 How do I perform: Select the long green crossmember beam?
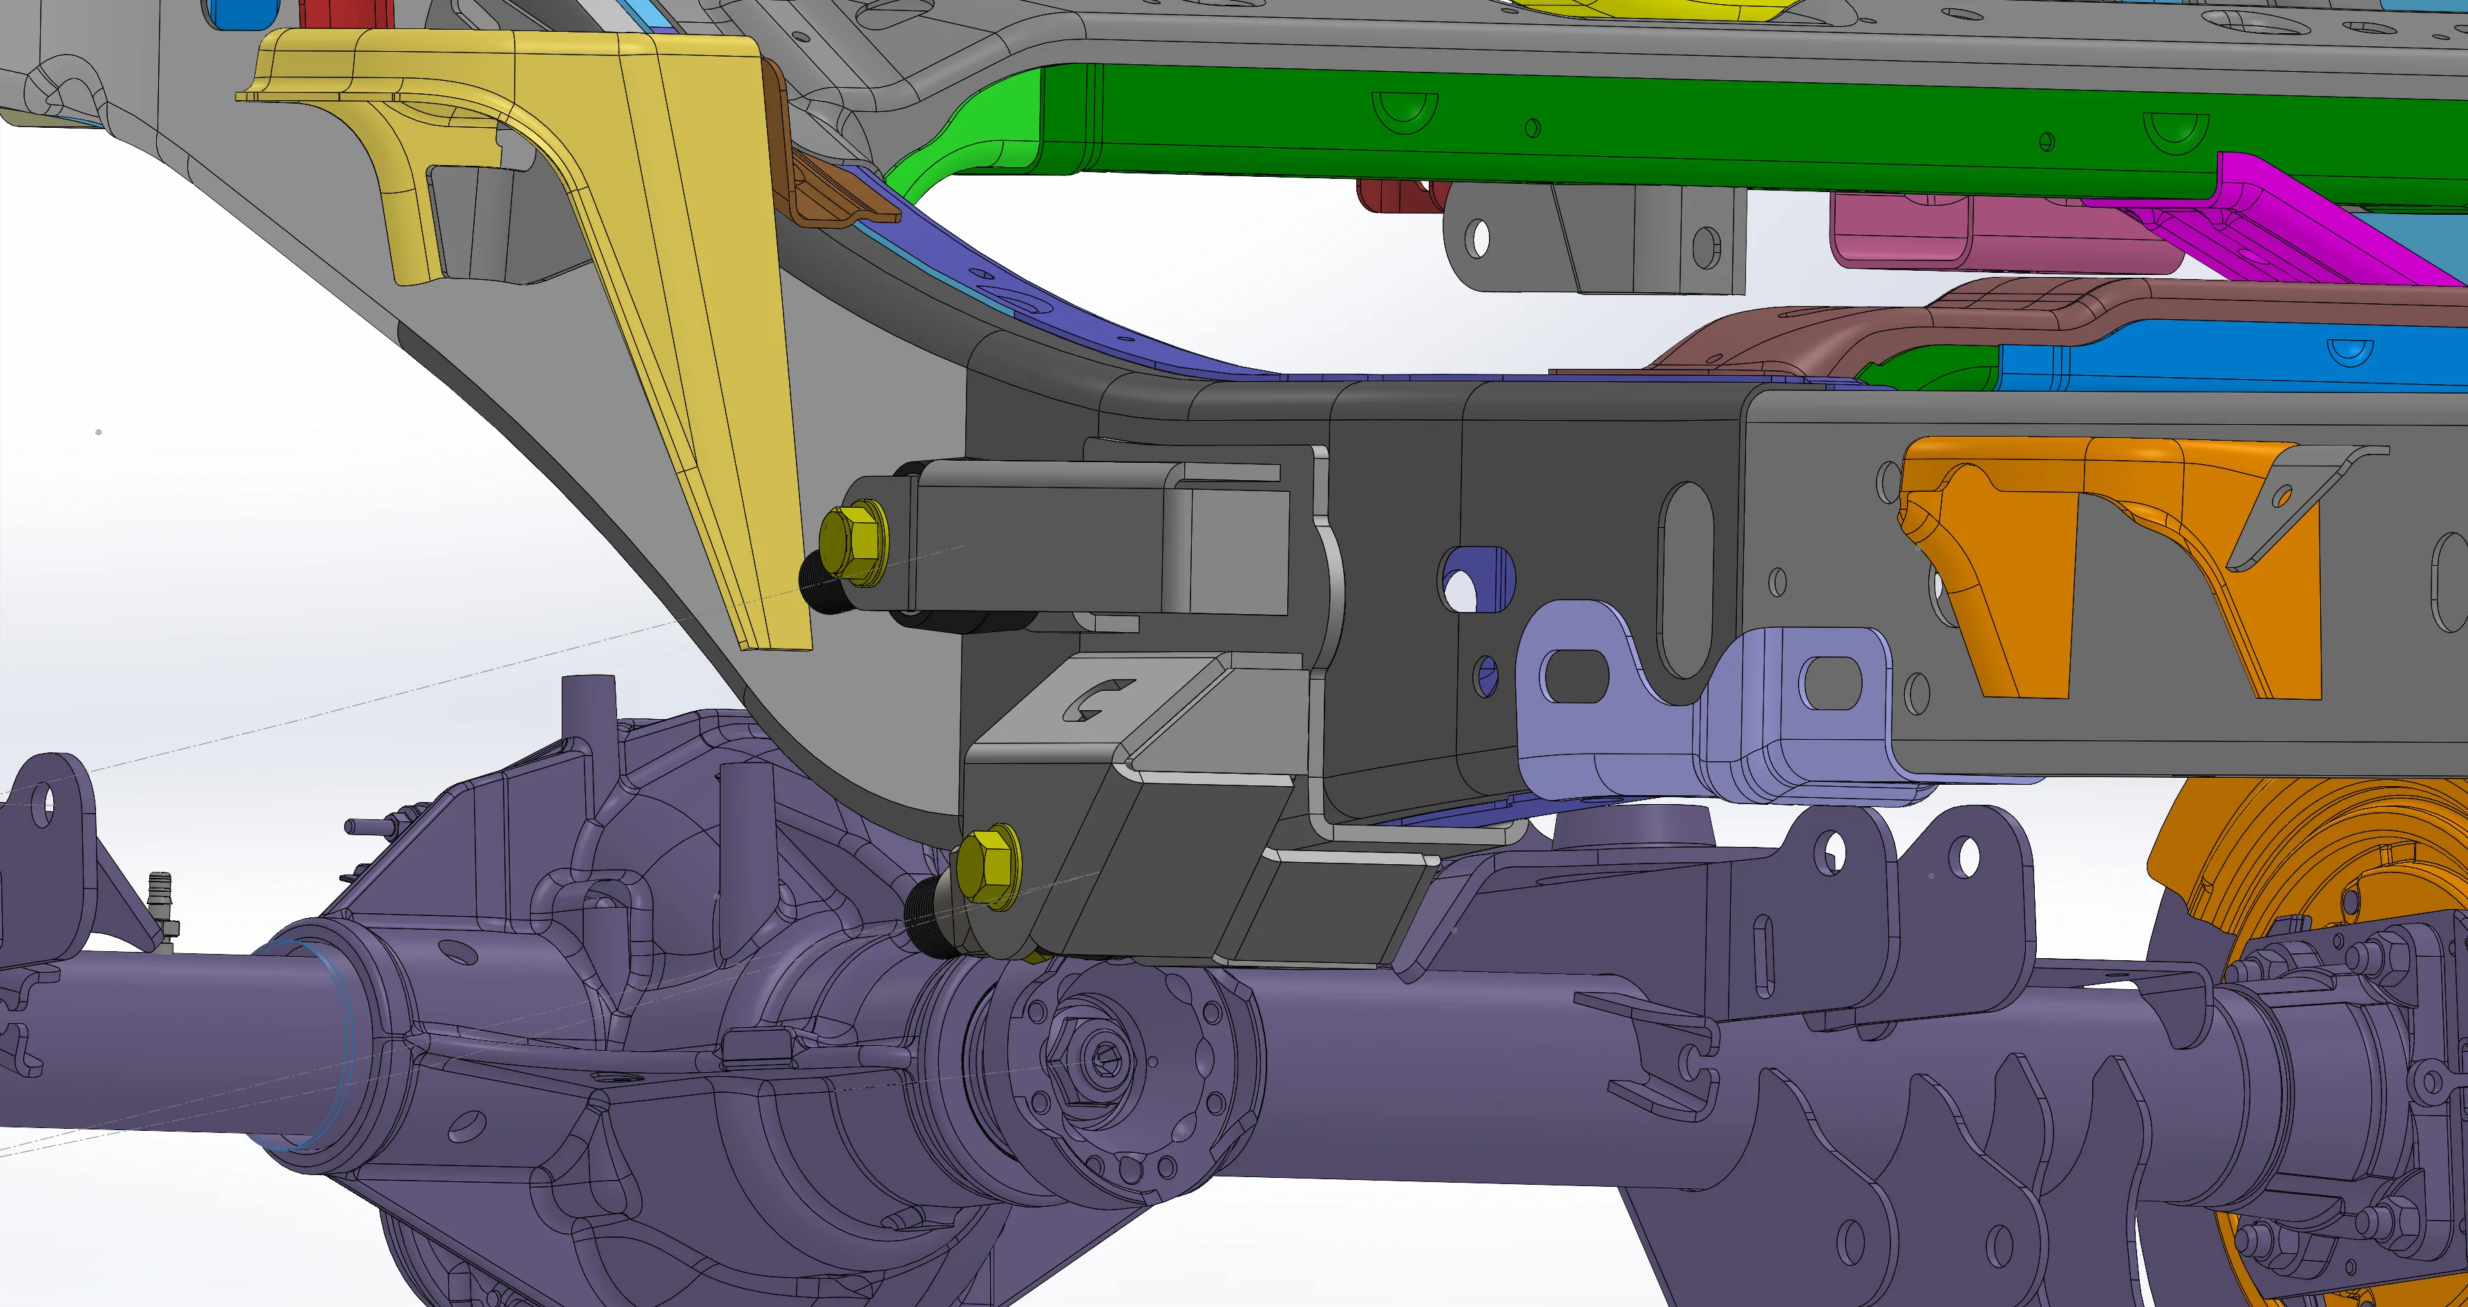[1629, 134]
